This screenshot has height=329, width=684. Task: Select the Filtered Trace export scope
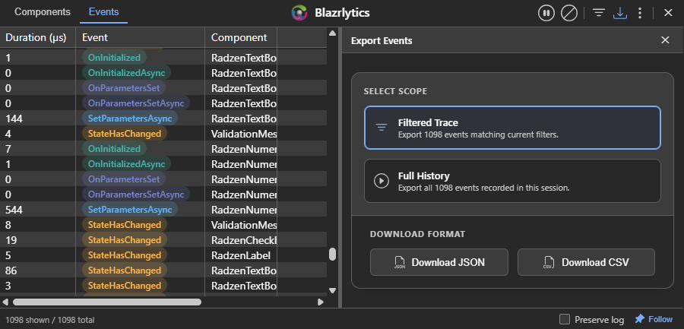(512, 128)
